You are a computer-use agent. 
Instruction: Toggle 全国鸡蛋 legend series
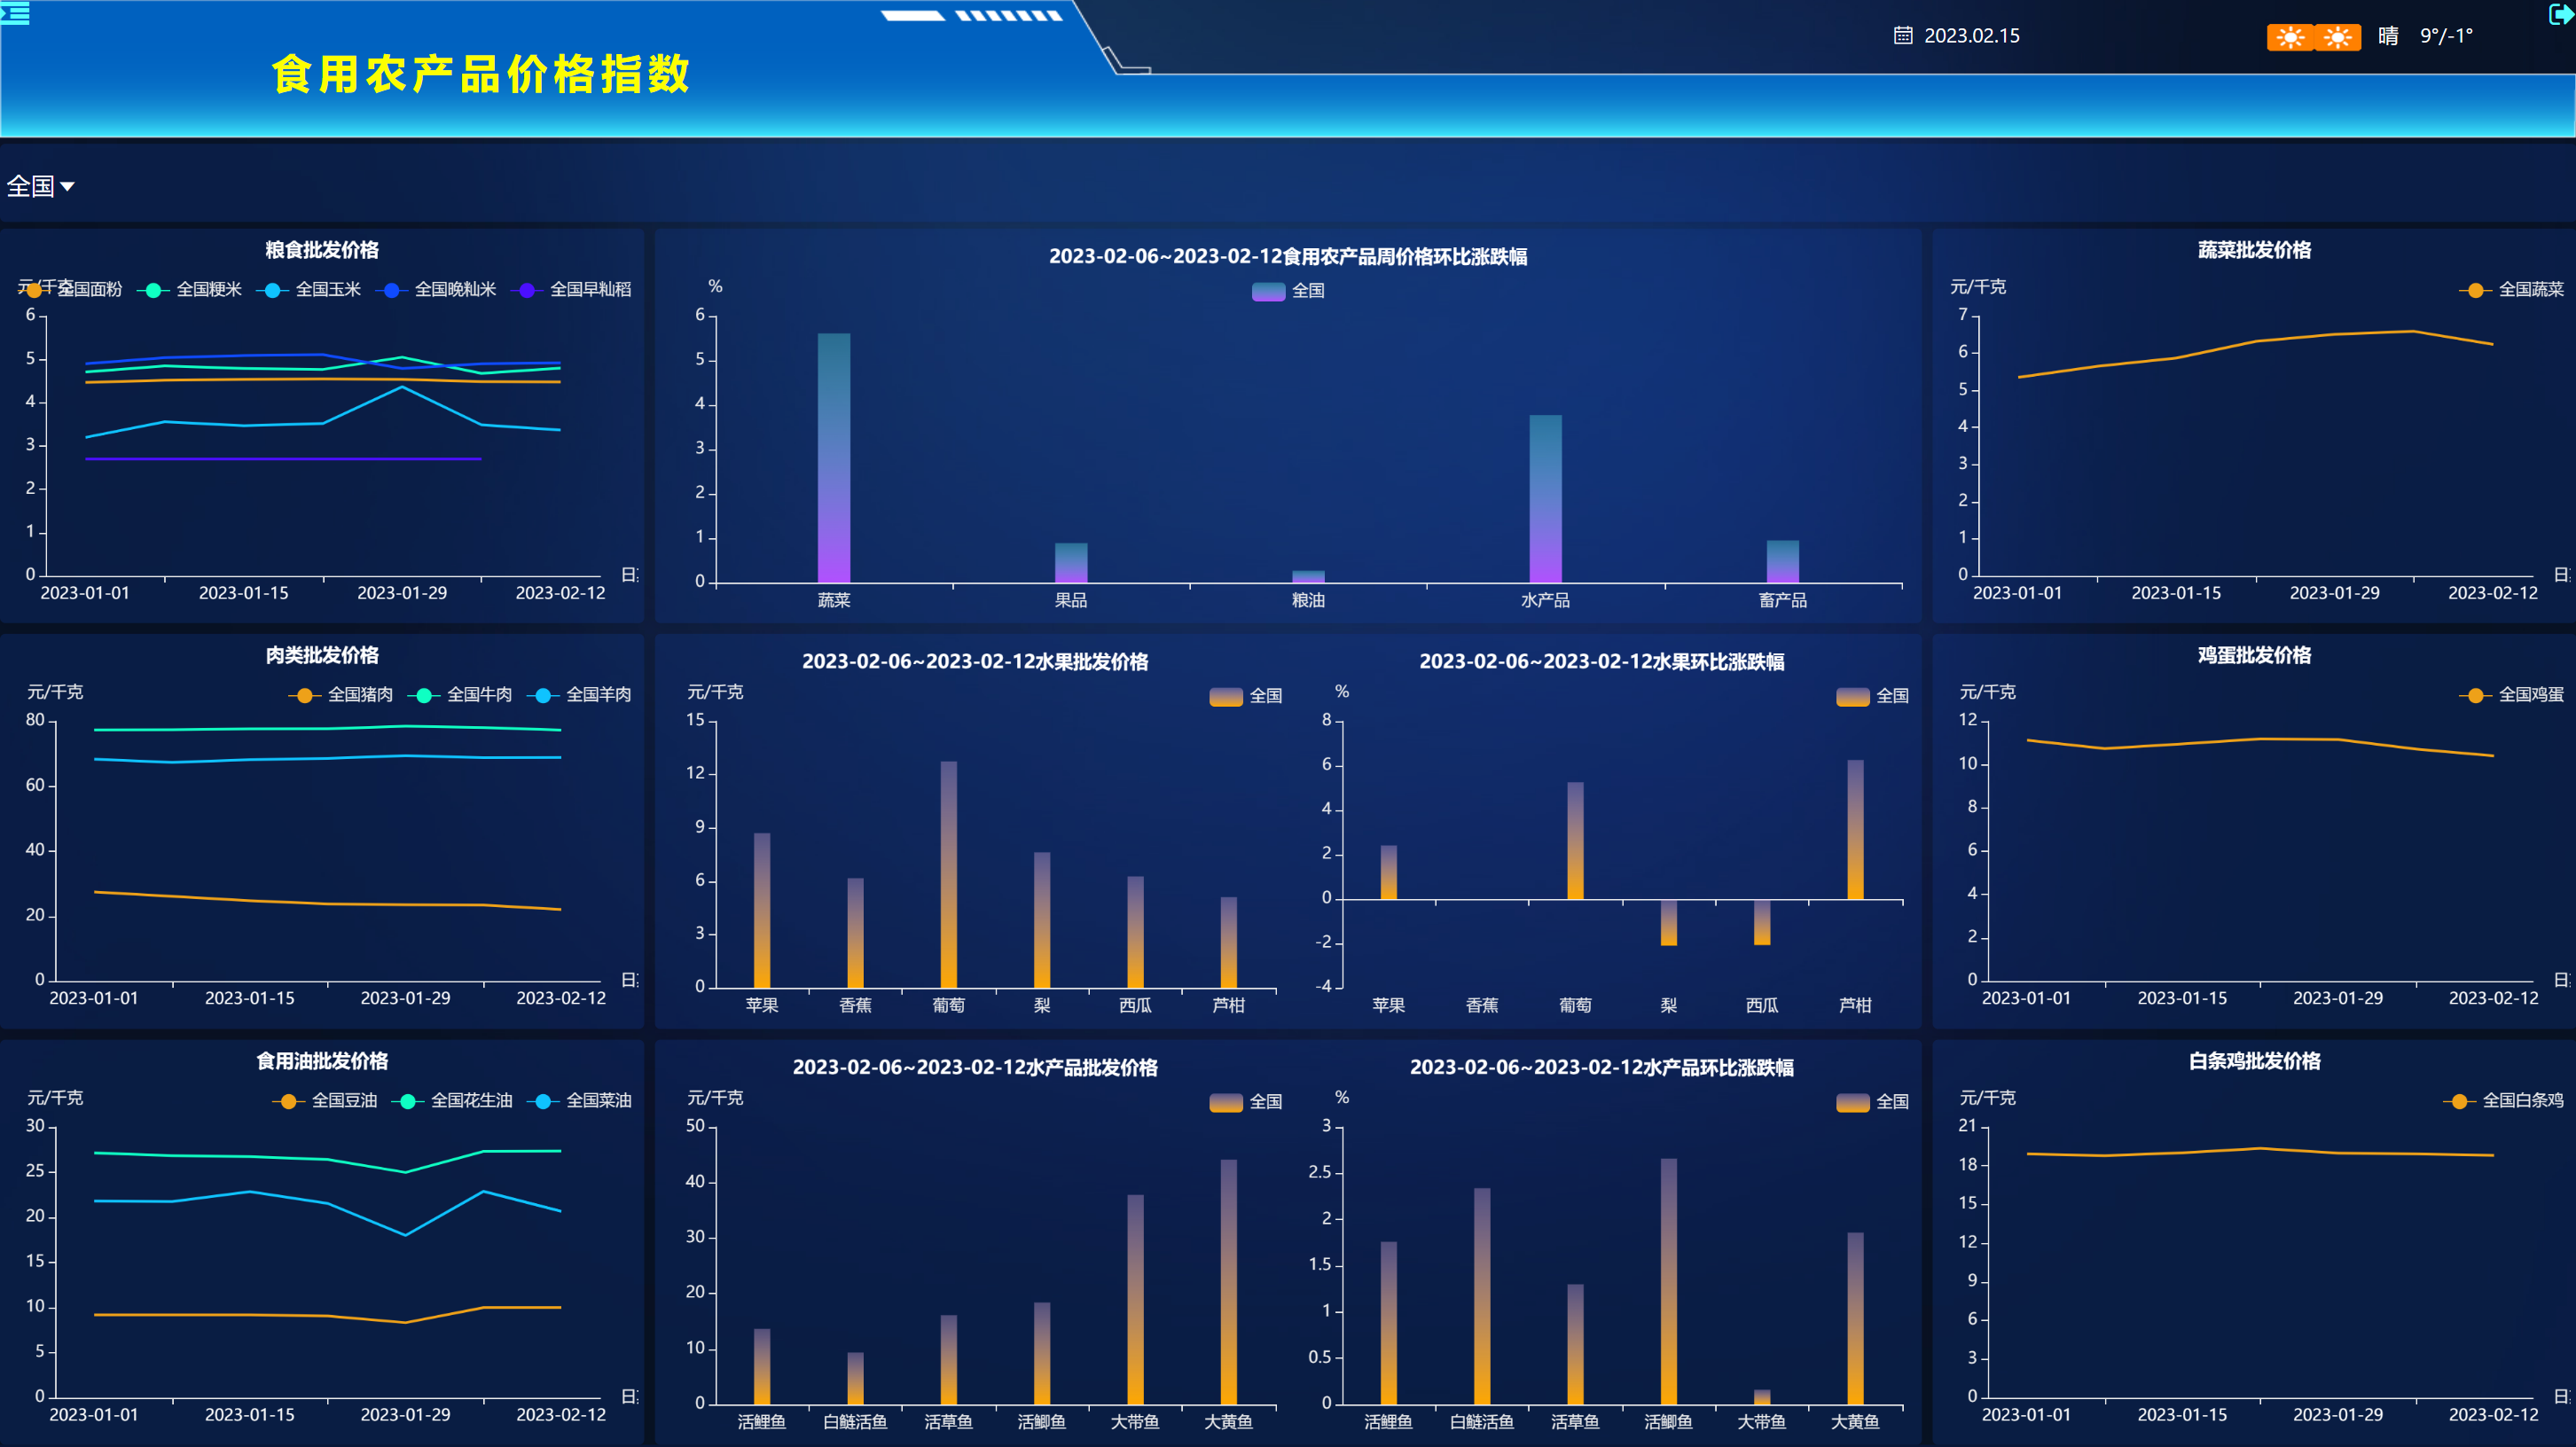tap(2511, 694)
